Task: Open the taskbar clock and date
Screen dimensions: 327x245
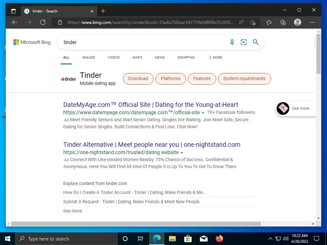Action: coord(300,239)
